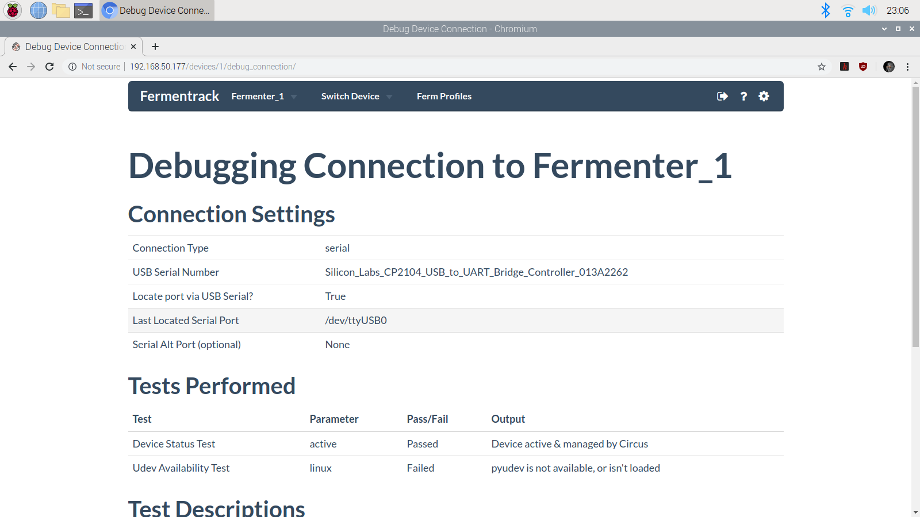This screenshot has height=517, width=920.
Task: Go back with the browser back arrow
Action: point(13,67)
